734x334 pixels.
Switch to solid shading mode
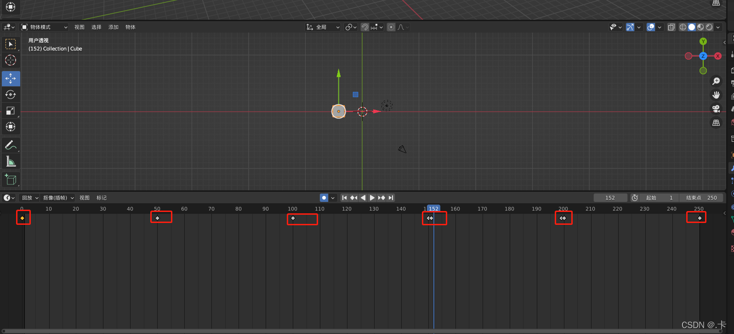click(x=692, y=27)
